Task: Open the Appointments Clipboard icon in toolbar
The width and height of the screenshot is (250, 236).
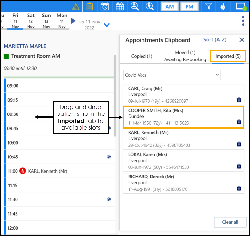Action: click(x=90, y=6)
